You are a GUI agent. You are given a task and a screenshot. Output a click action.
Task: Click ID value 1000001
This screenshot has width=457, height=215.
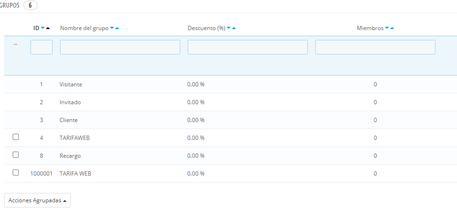click(x=41, y=174)
